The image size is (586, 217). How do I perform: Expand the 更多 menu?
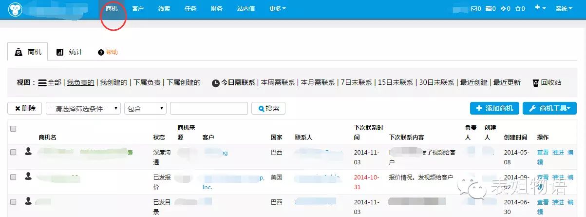coord(278,9)
